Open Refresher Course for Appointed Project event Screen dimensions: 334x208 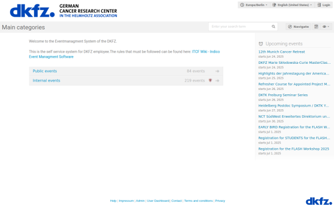tap(294, 84)
